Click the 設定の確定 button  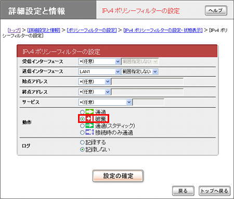118,176
